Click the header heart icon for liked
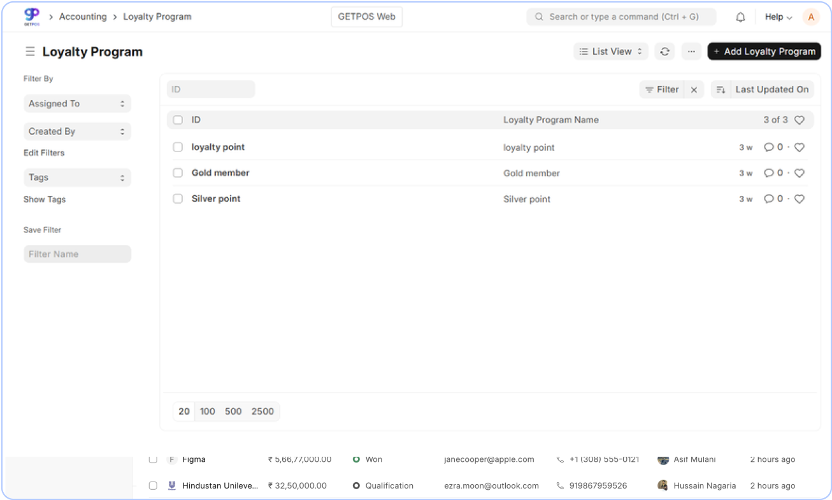The height and width of the screenshot is (500, 832). pos(800,120)
